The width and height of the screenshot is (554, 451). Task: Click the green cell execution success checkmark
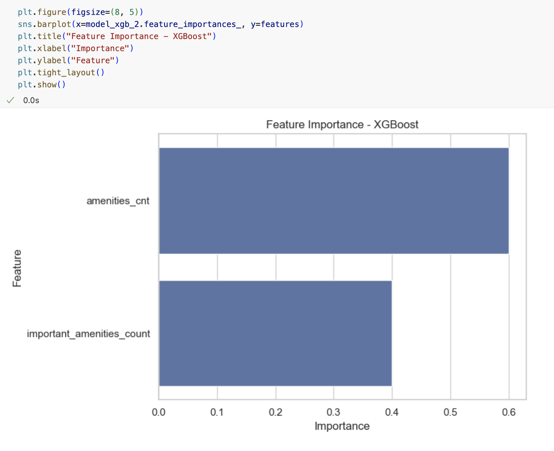pyautogui.click(x=10, y=100)
